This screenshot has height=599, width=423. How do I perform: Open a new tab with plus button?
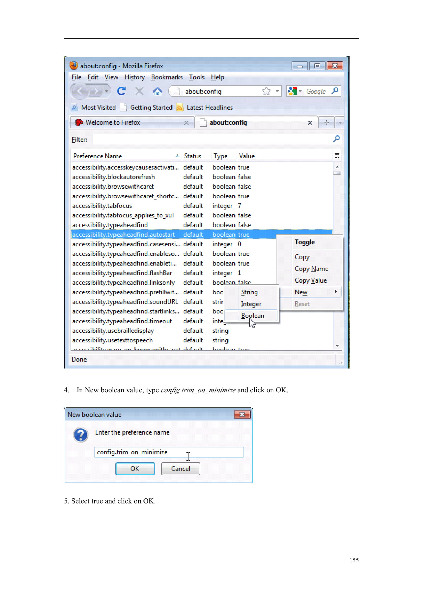(326, 122)
